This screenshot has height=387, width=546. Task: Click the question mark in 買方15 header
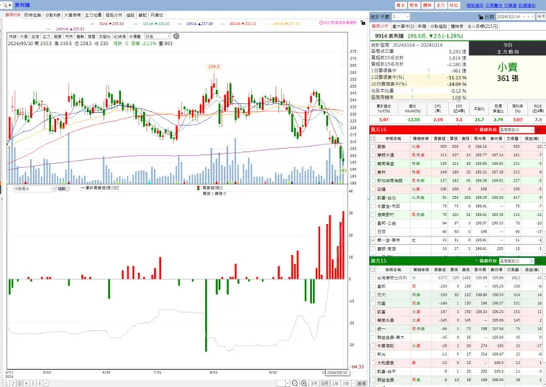[476, 130]
